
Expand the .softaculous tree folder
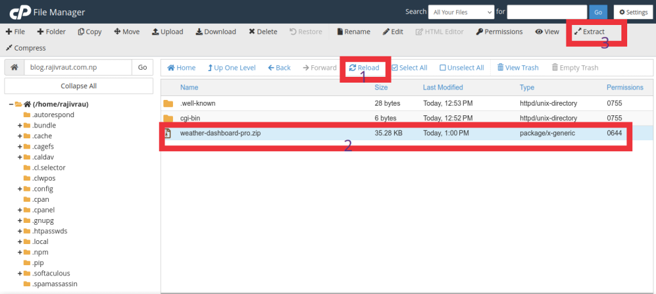tap(20, 274)
